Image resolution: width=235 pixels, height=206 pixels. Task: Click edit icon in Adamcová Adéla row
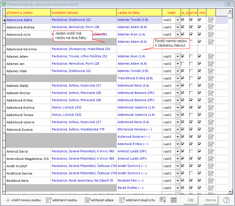coord(211,20)
